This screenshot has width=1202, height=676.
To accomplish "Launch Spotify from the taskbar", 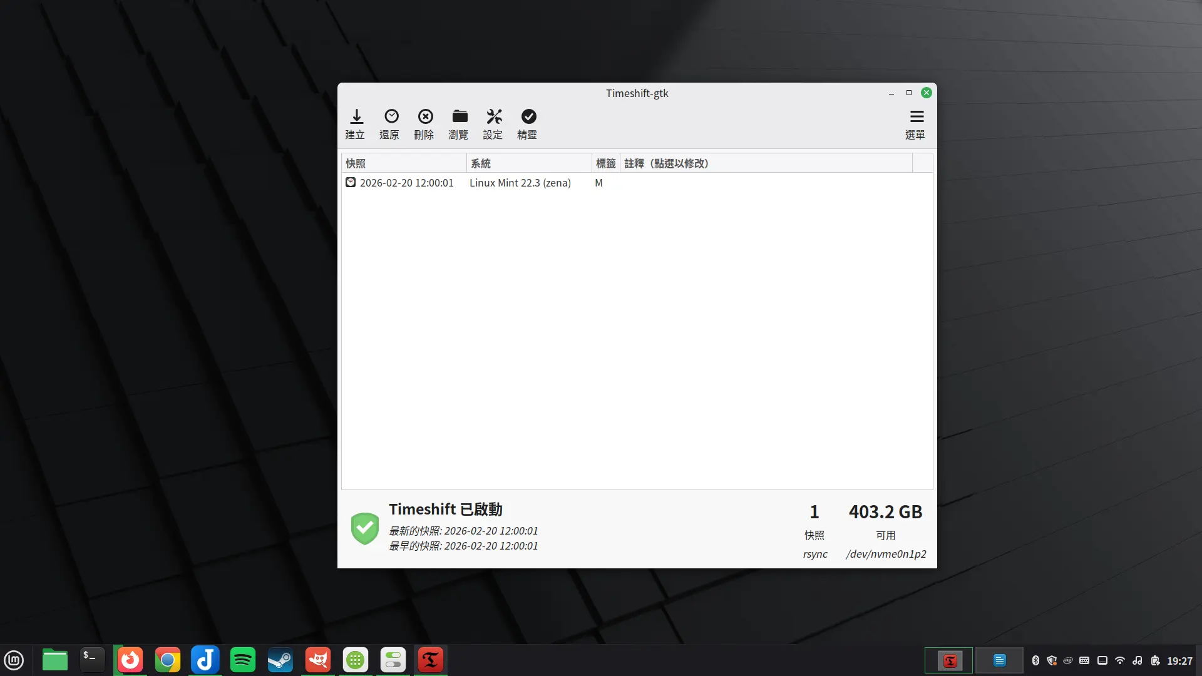I will pyautogui.click(x=242, y=660).
